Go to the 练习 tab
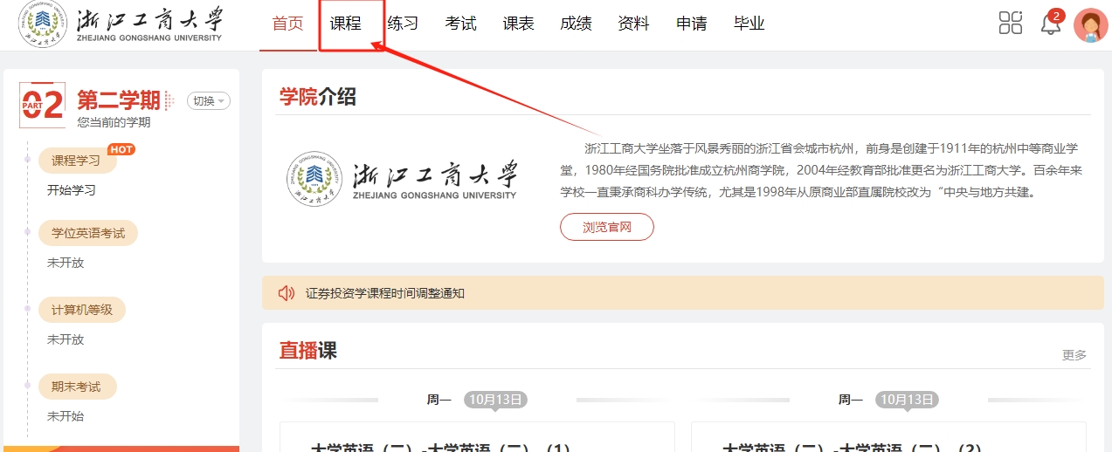Viewport: 1112px width, 452px height. (403, 24)
